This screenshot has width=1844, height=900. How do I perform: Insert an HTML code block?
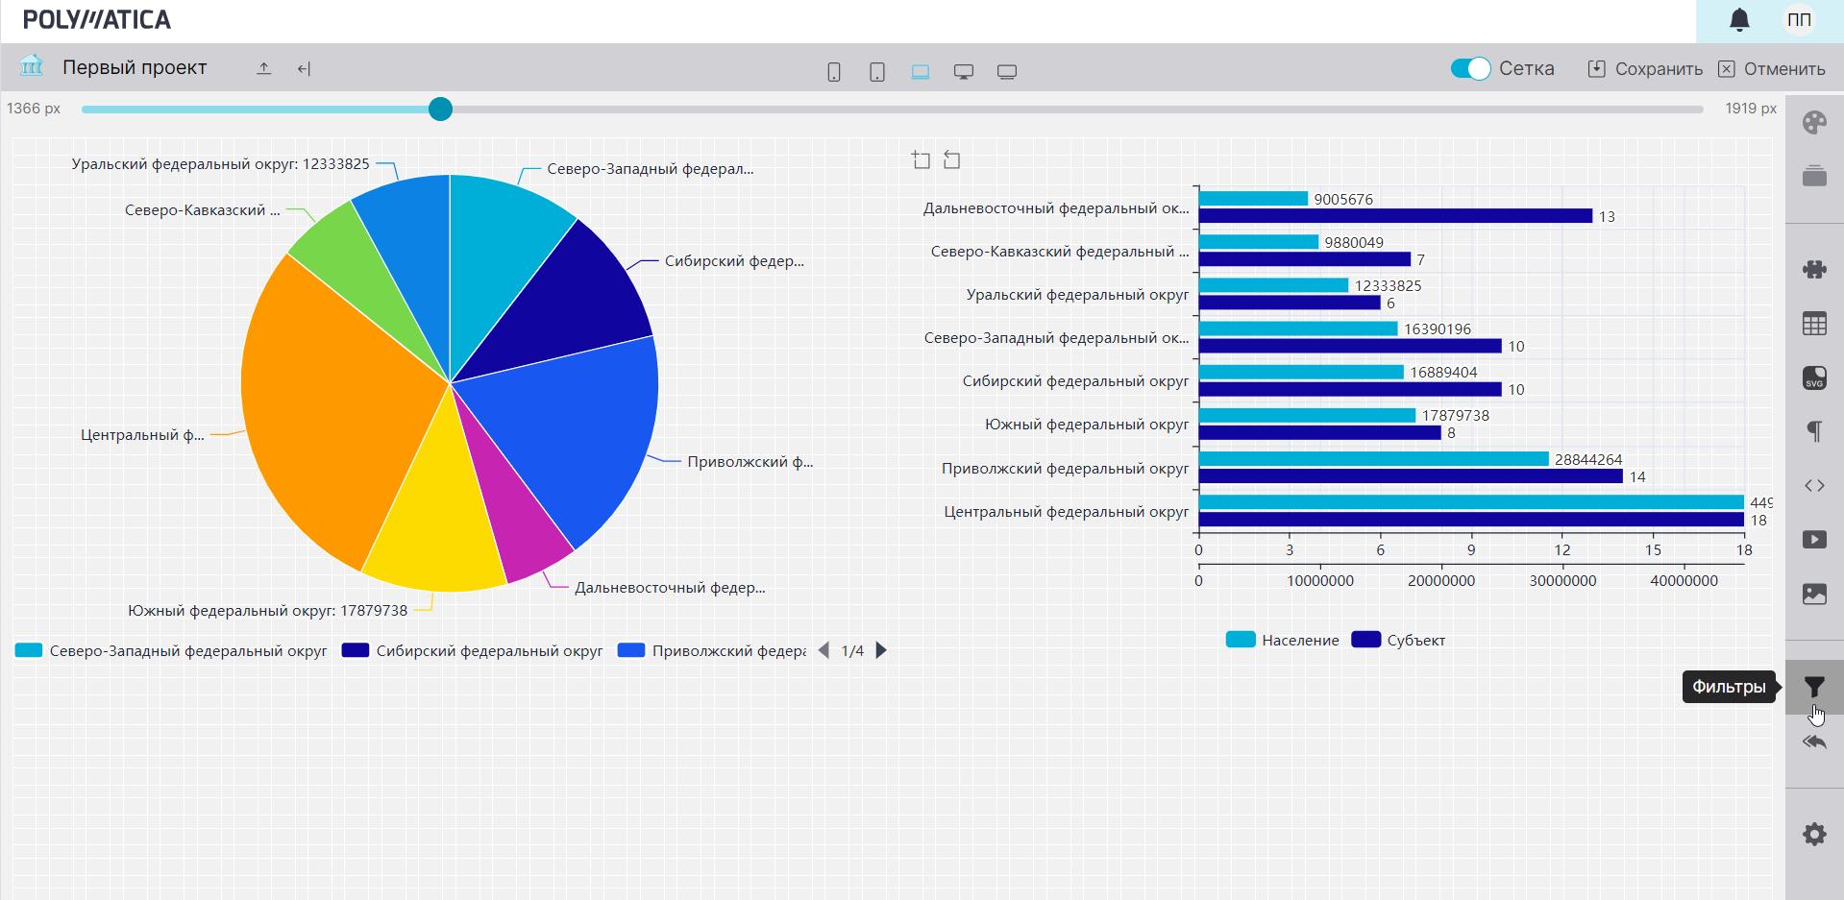pyautogui.click(x=1813, y=486)
